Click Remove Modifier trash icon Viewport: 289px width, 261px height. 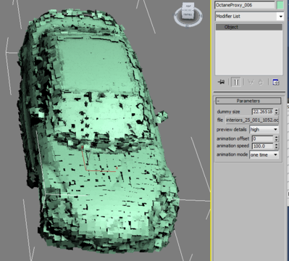pyautogui.click(x=261, y=82)
